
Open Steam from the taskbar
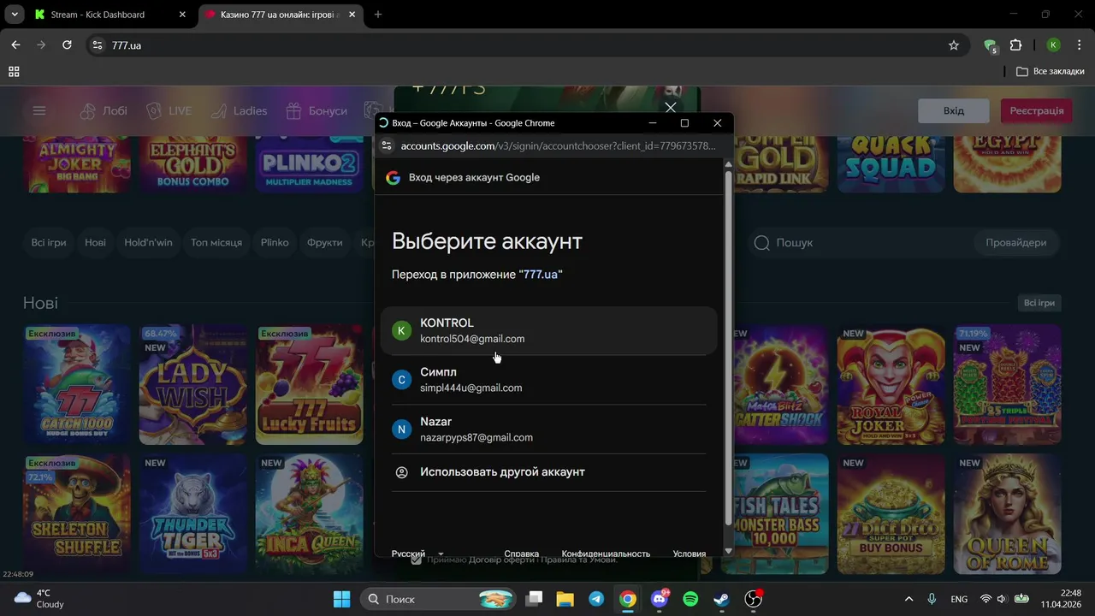click(722, 600)
